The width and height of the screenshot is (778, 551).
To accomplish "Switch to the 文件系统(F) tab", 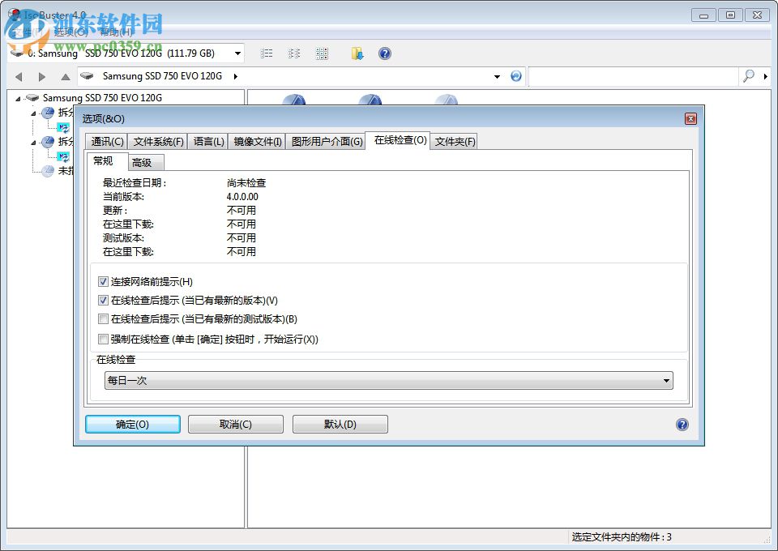I will coord(157,140).
